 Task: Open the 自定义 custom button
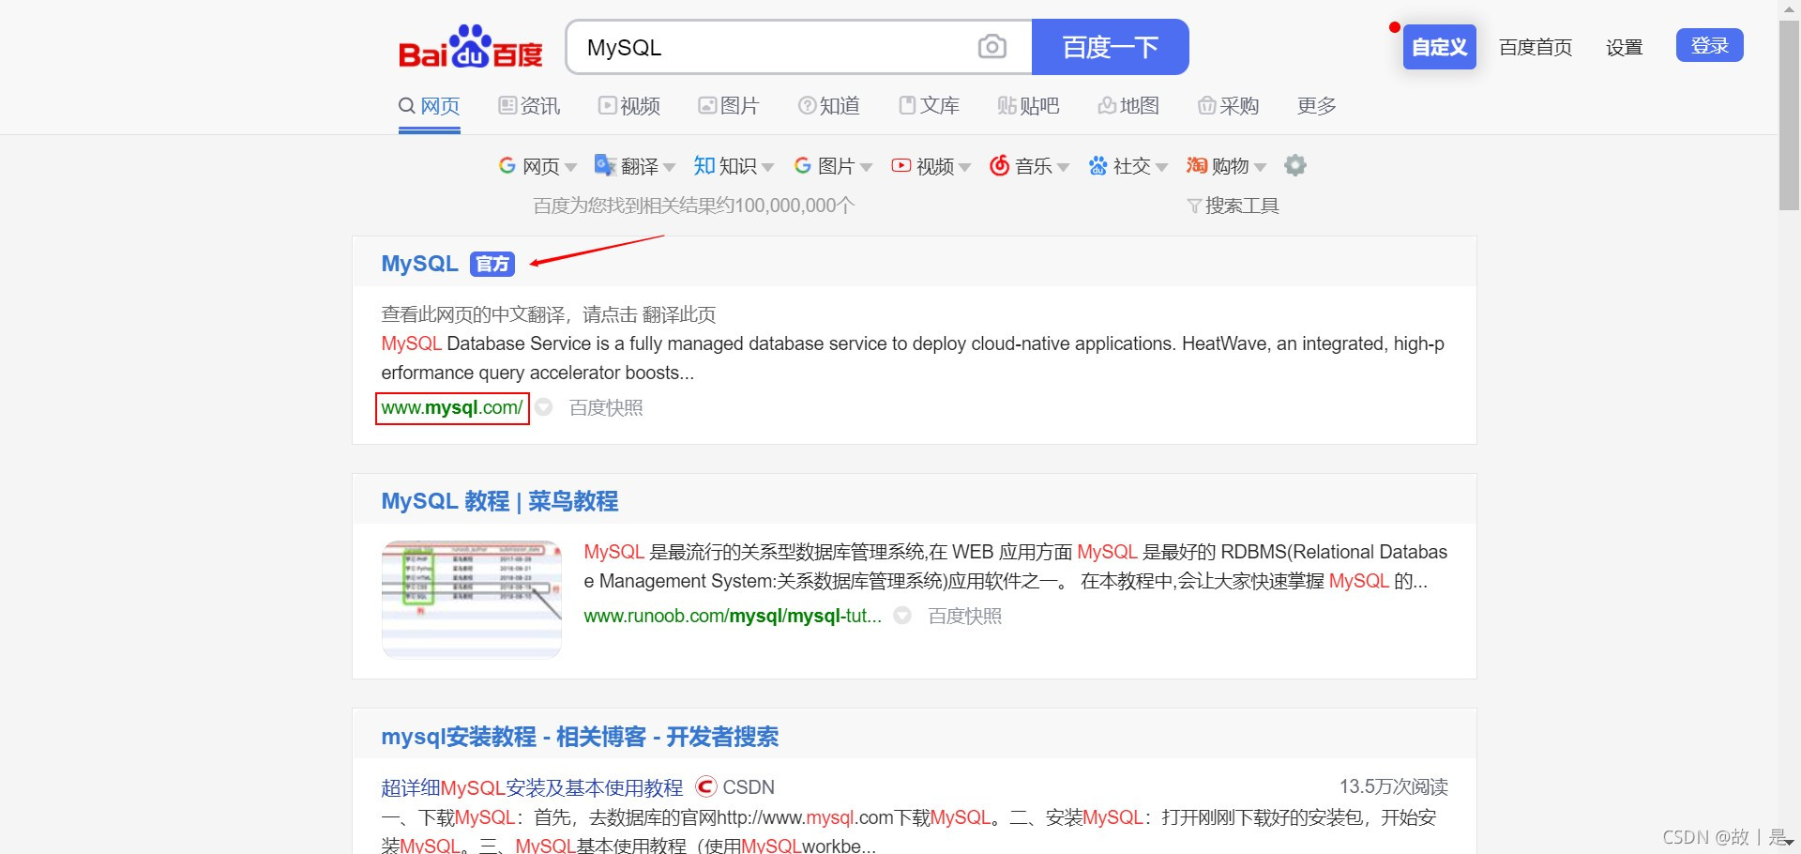coord(1439,47)
